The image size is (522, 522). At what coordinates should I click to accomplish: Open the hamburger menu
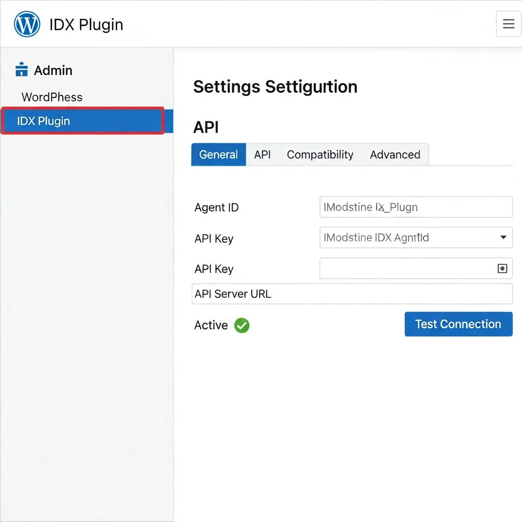(x=508, y=23)
